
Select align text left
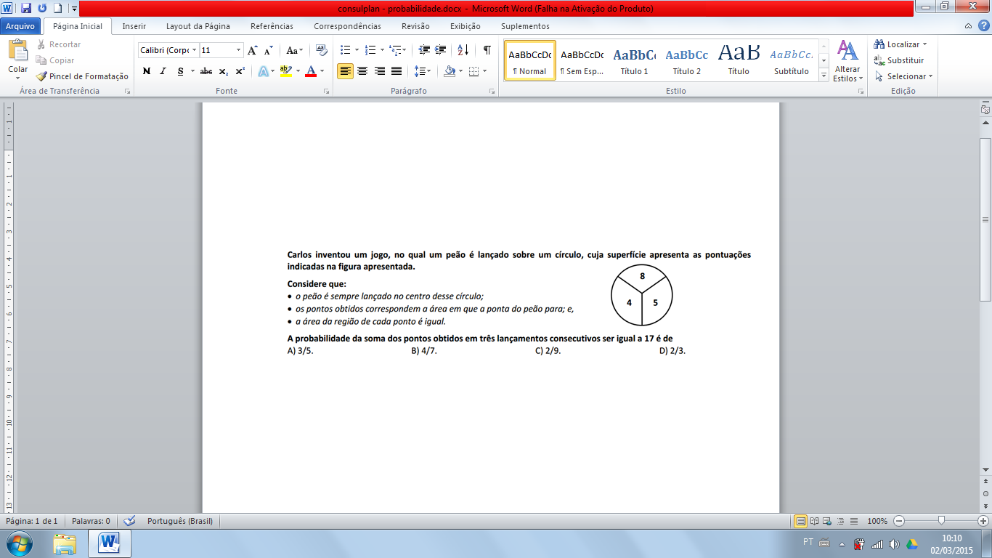[x=345, y=71]
